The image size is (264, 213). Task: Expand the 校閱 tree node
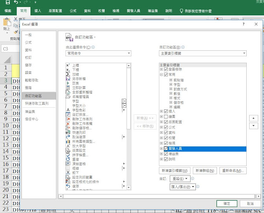coord(161,138)
